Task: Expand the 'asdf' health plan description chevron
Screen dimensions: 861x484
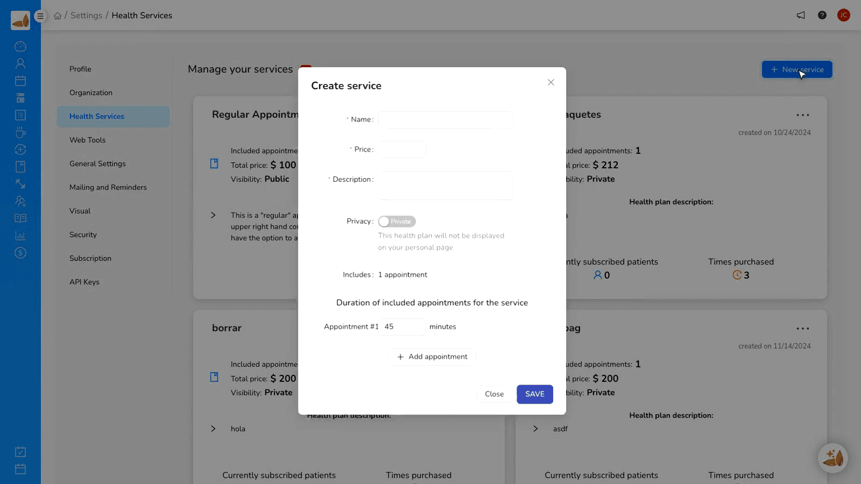Action: (535, 429)
